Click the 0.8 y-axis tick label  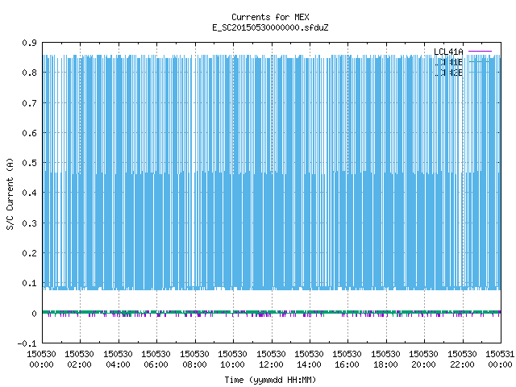tap(29, 73)
